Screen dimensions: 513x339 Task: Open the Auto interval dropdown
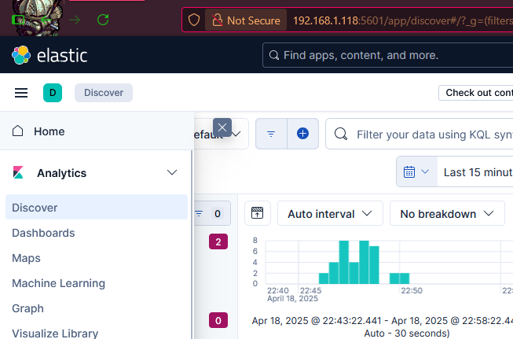click(330, 213)
